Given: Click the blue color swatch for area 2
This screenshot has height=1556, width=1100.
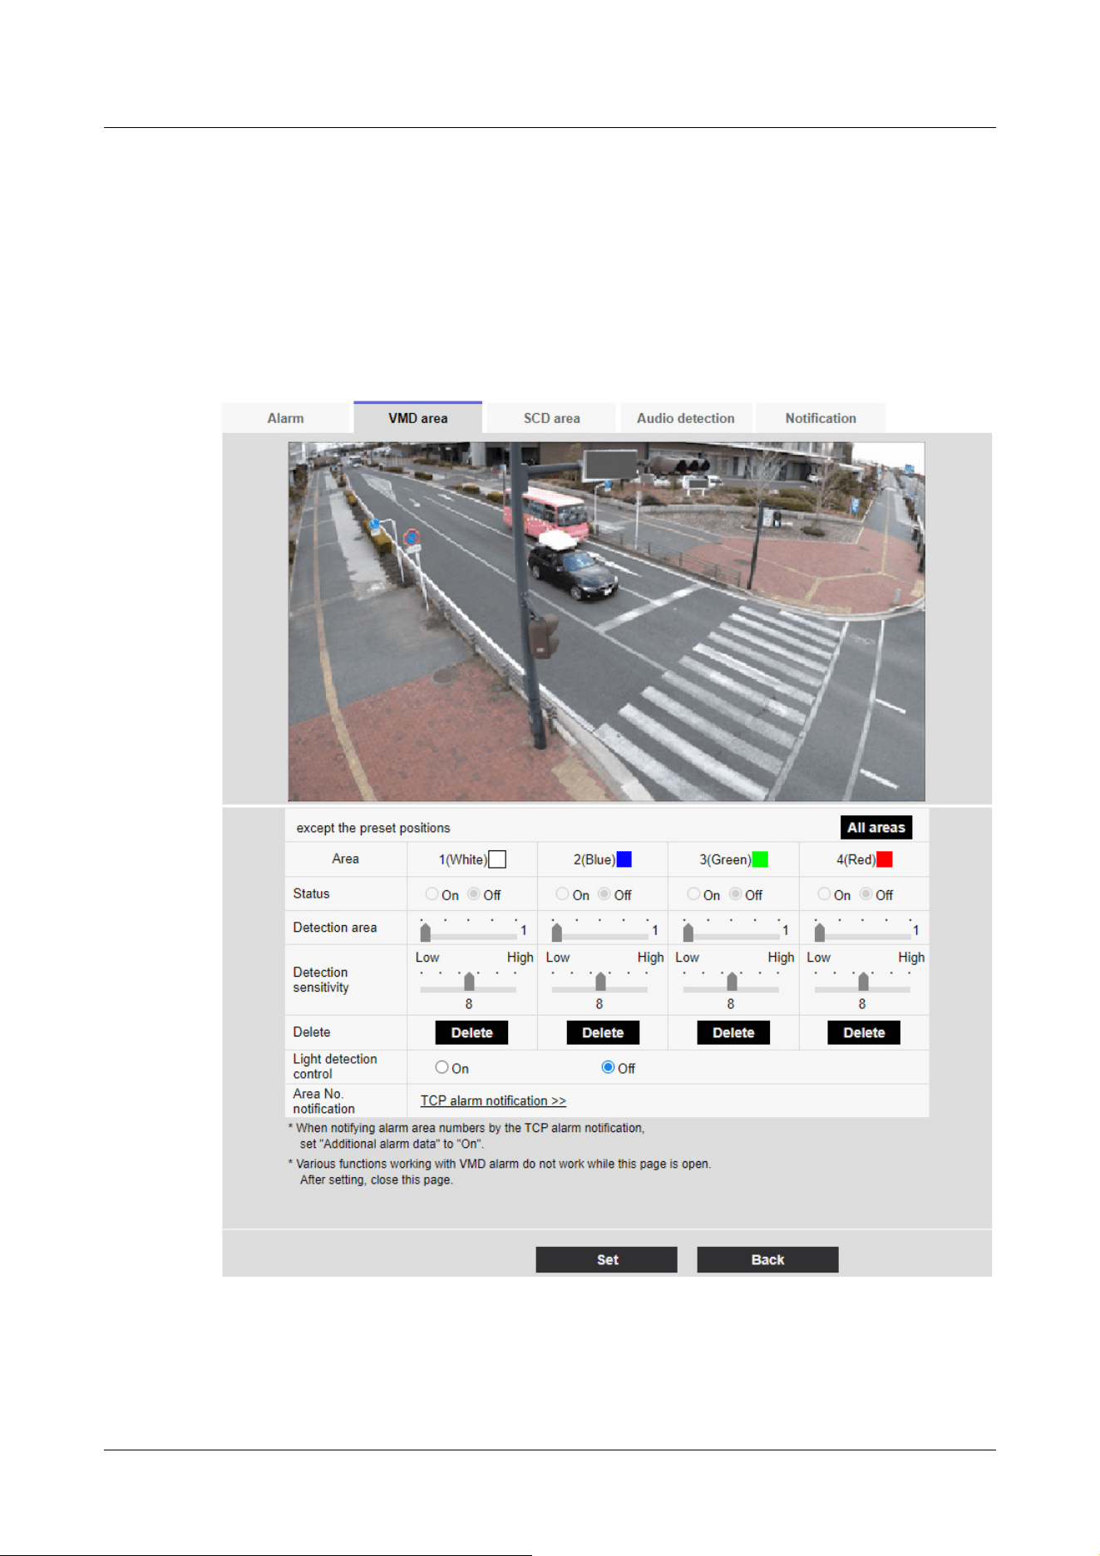Looking at the screenshot, I should click(x=624, y=859).
